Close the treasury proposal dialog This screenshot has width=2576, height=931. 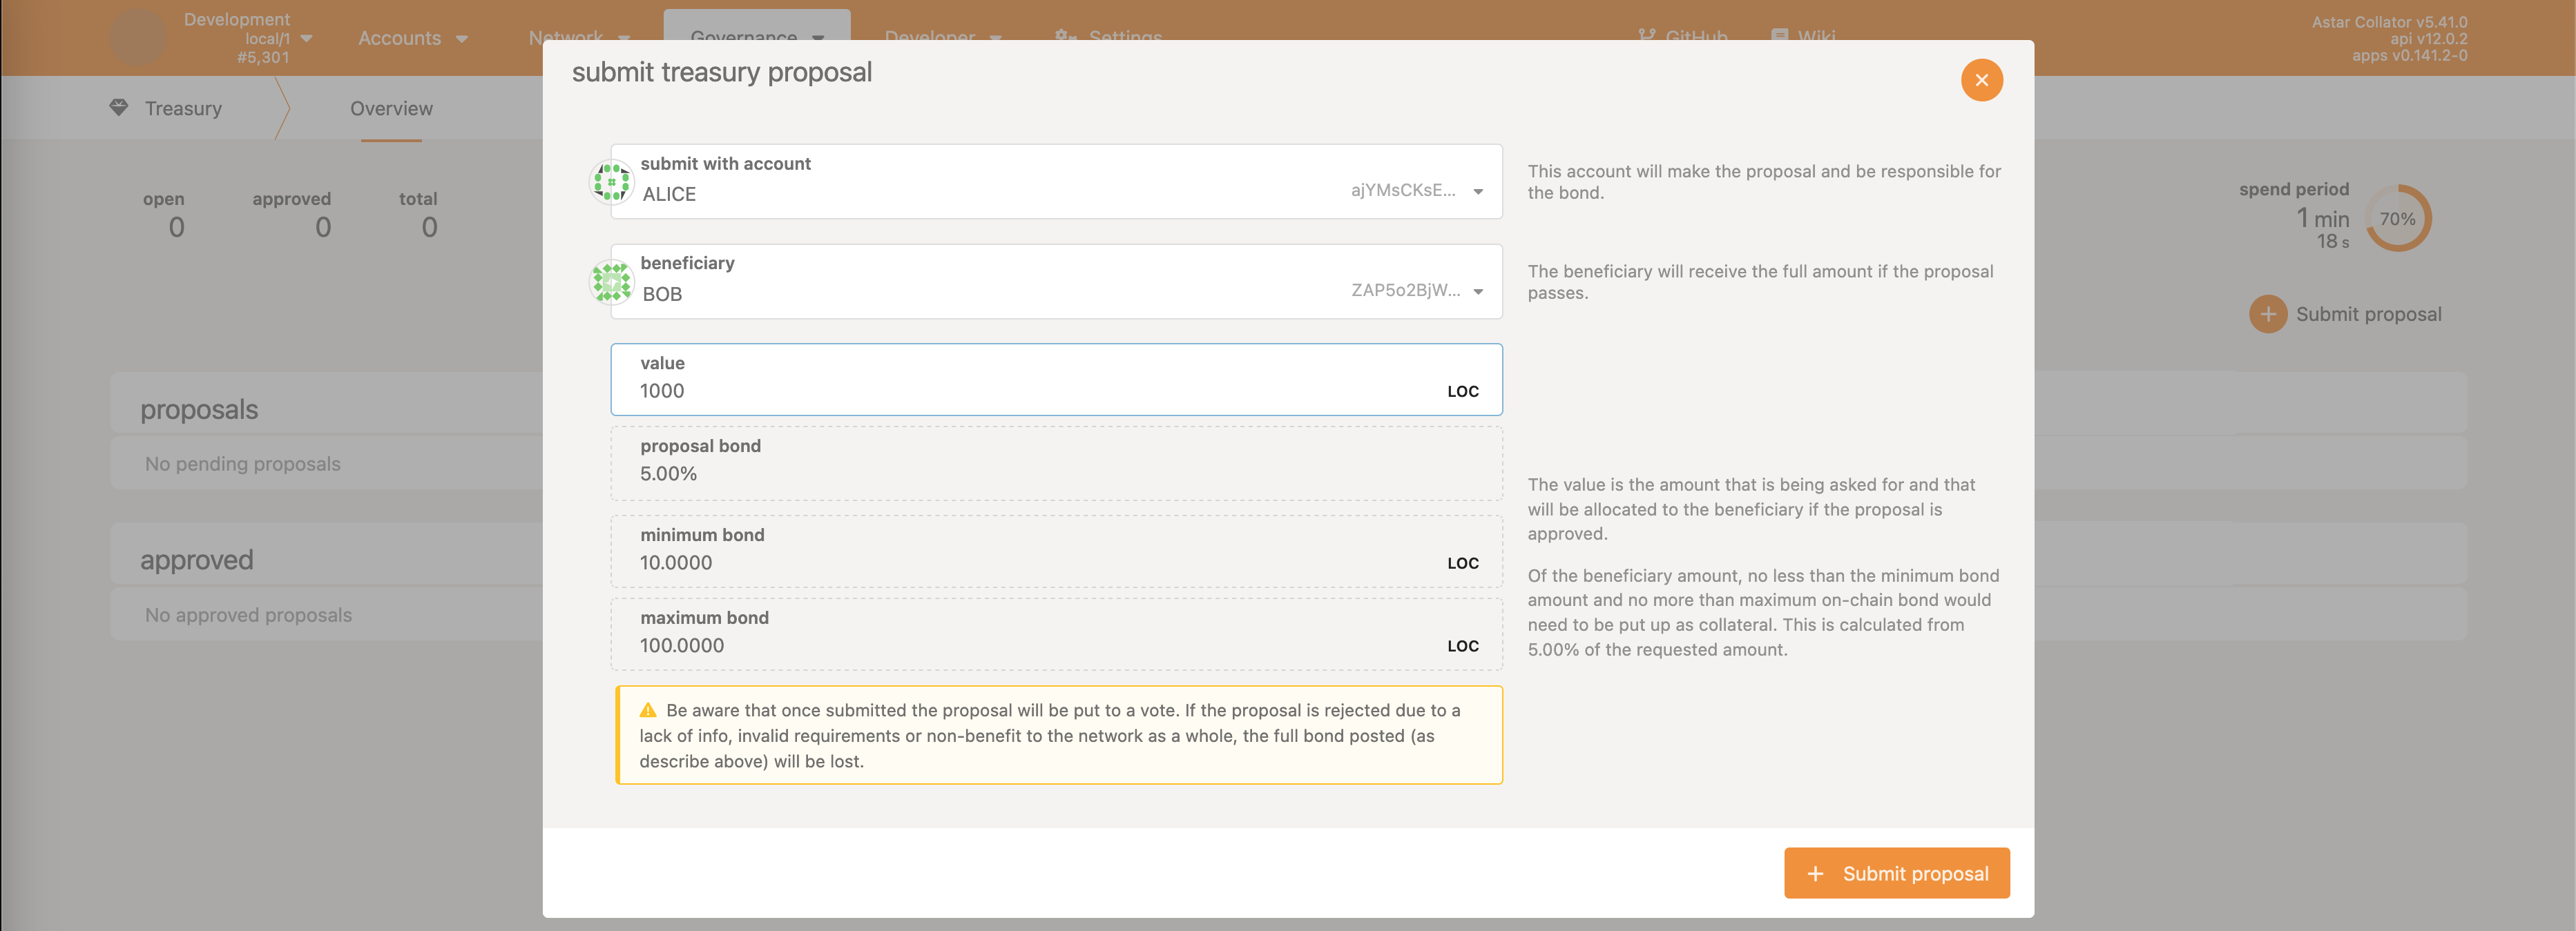coord(1983,79)
